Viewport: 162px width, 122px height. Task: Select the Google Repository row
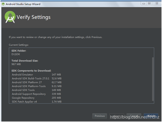pos(36,98)
